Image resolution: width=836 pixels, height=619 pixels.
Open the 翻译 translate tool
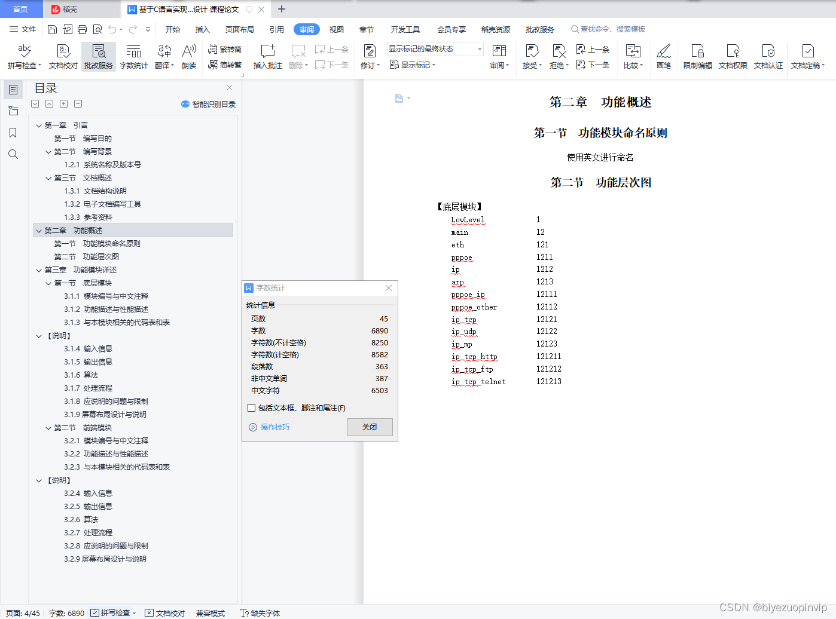pos(164,57)
